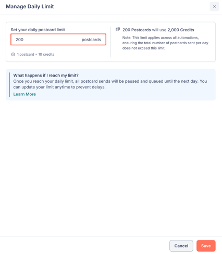The width and height of the screenshot is (222, 254).
Task: Click 'What happens if I reach my limit?' heading
Action: point(46,75)
